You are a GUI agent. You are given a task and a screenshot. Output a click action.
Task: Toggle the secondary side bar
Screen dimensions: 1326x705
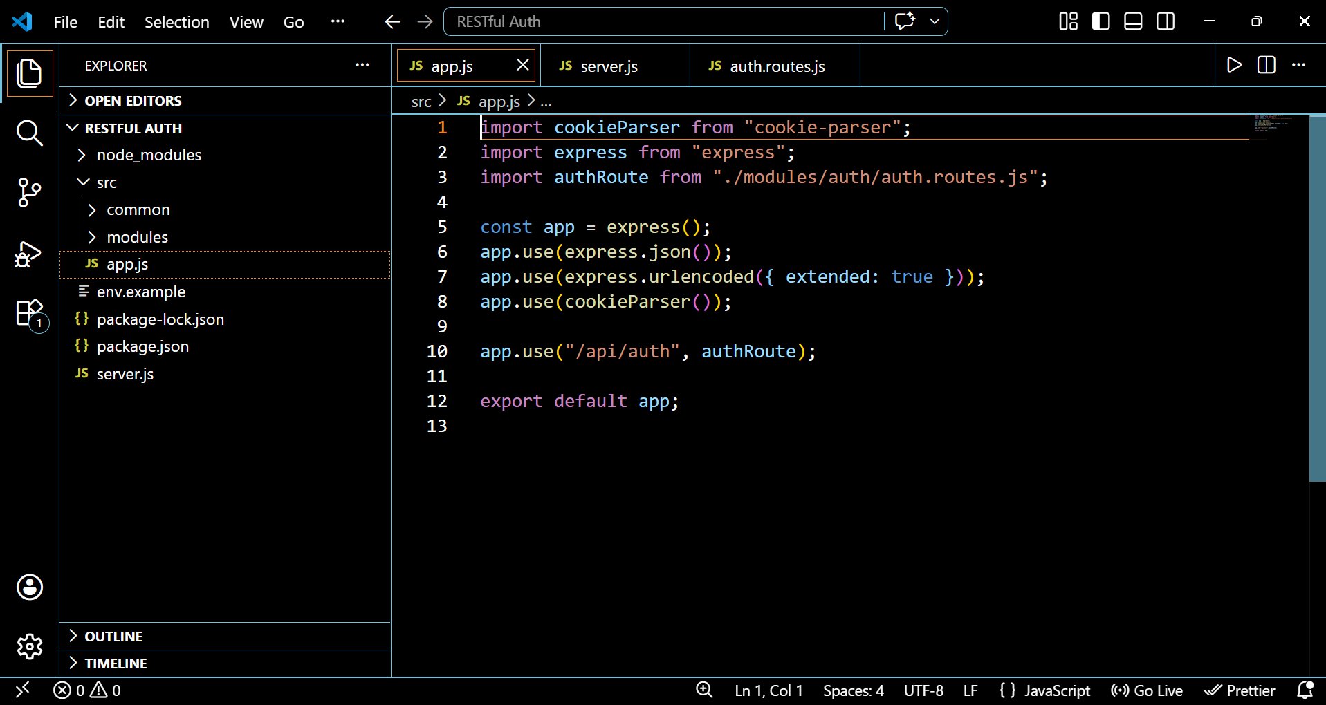click(1166, 22)
